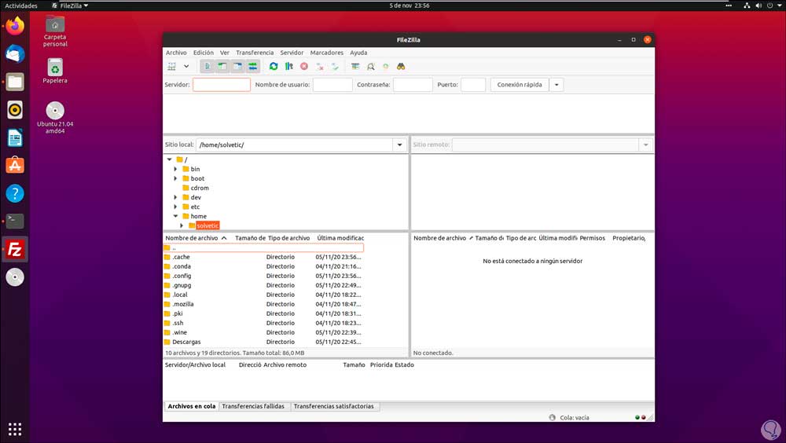Collapse root / tree node
786x443 pixels.
click(170, 159)
